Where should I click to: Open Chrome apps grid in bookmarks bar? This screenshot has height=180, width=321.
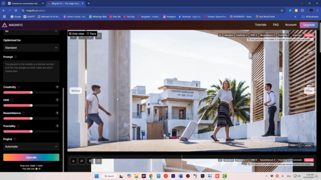(4, 16)
